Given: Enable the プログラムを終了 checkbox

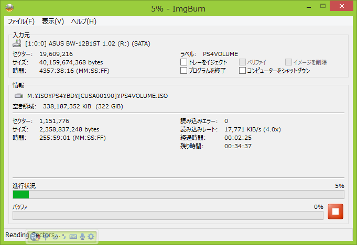Looking at the screenshot, I should 183,71.
